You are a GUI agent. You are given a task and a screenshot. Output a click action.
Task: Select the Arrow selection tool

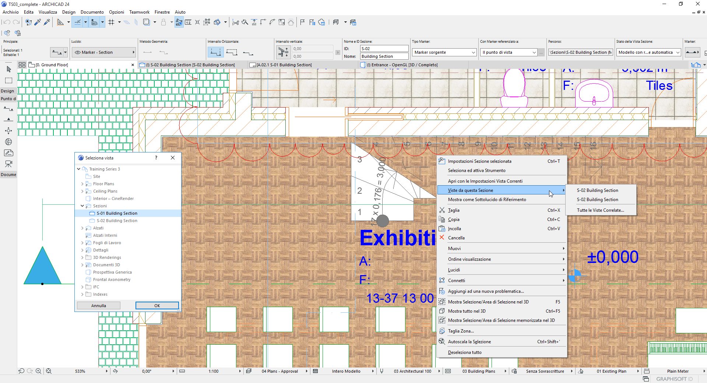click(x=9, y=69)
